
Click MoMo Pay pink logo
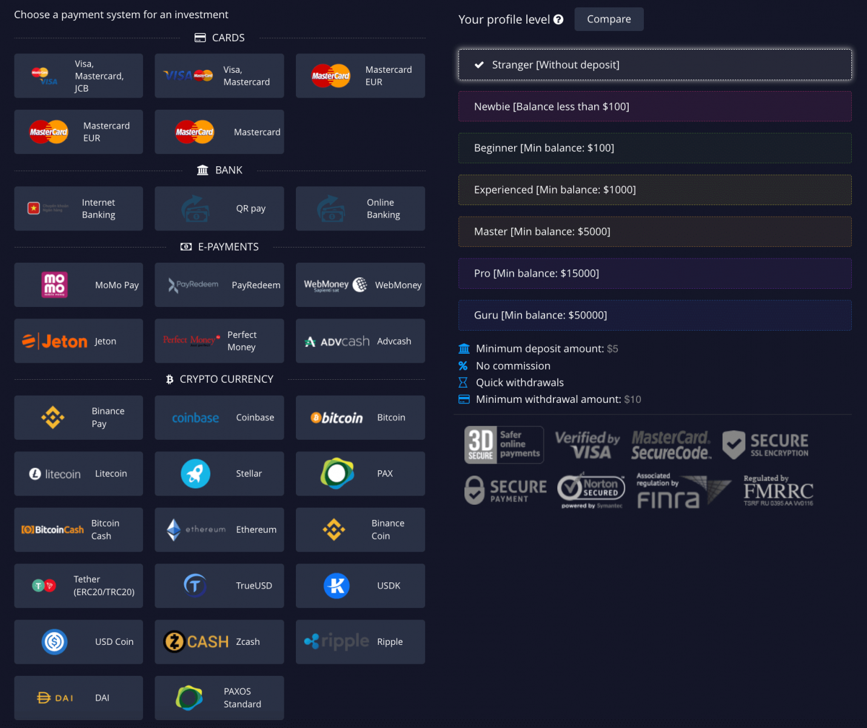point(54,285)
